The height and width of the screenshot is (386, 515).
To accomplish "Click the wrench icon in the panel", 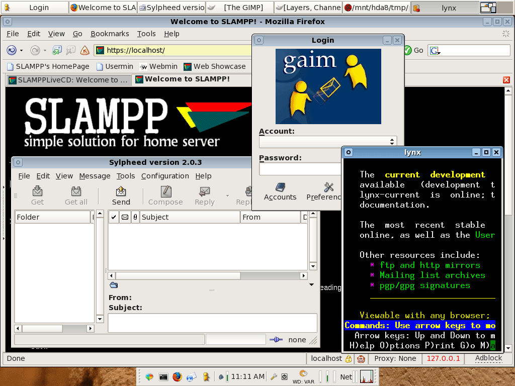I will click(x=274, y=377).
